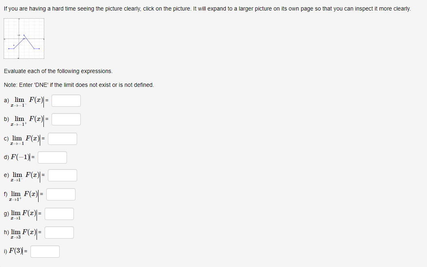This screenshot has height=267, width=427.
Task: Click the answer box for part c
Action: click(x=63, y=138)
